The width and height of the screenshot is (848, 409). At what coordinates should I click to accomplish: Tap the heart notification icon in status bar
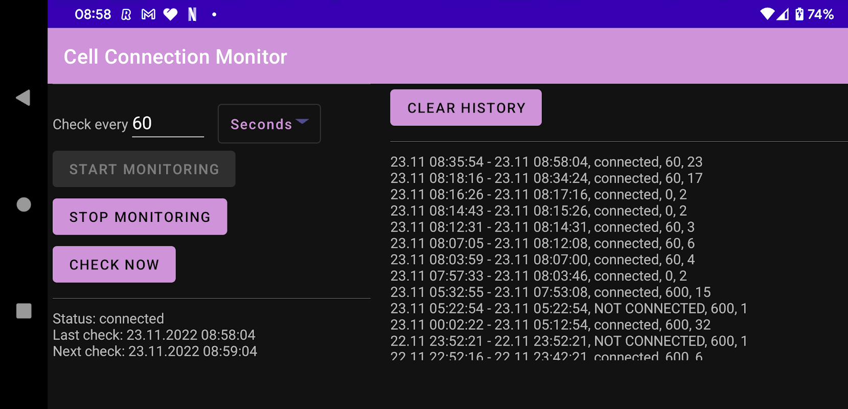[x=170, y=14]
